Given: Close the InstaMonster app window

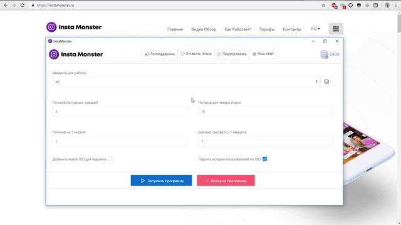Looking at the screenshot, I should click(x=337, y=41).
